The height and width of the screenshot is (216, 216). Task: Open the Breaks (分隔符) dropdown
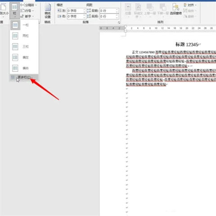tap(28, 5)
